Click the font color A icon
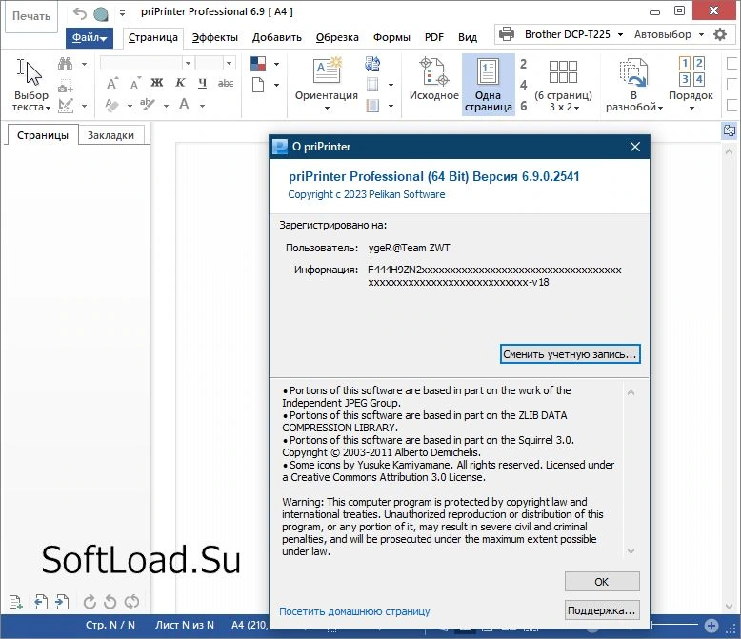 pyautogui.click(x=185, y=104)
